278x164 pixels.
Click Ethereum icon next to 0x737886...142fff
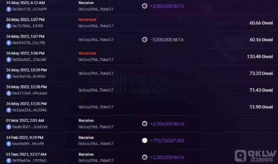point(9,26)
